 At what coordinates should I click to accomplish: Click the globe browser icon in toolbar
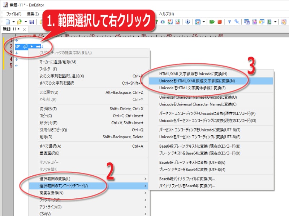[163, 22]
